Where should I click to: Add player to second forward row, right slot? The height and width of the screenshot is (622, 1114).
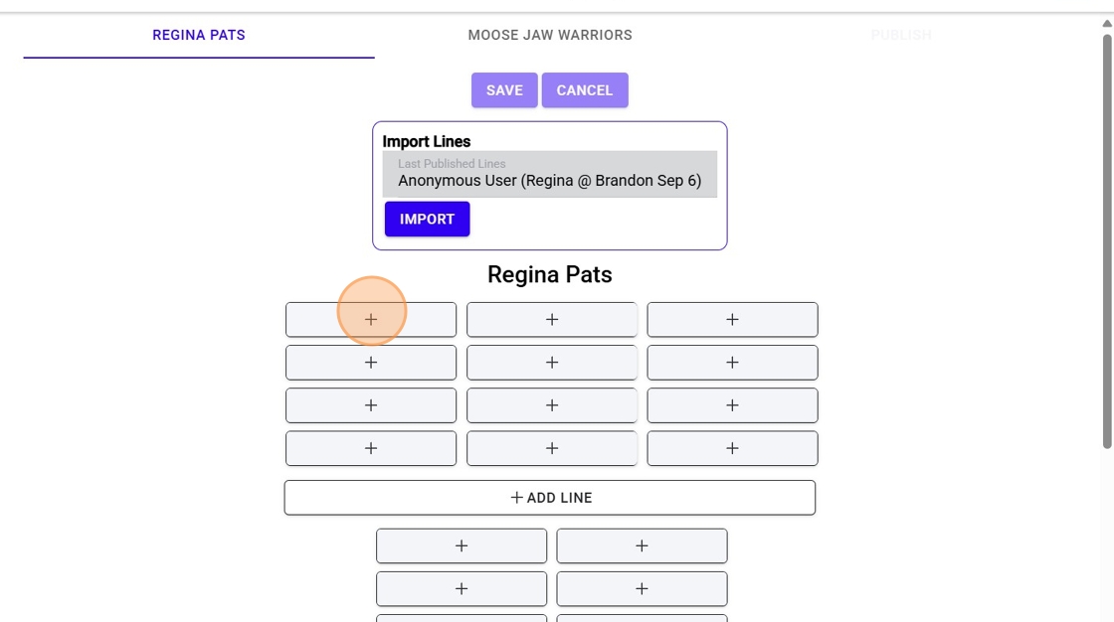732,363
